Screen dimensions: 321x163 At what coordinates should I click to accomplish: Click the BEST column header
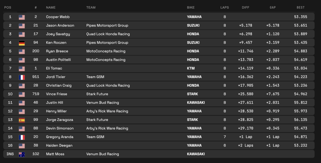(x=300, y=7)
